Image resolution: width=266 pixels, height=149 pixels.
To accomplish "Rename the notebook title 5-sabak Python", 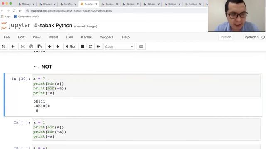I will tap(53, 26).
